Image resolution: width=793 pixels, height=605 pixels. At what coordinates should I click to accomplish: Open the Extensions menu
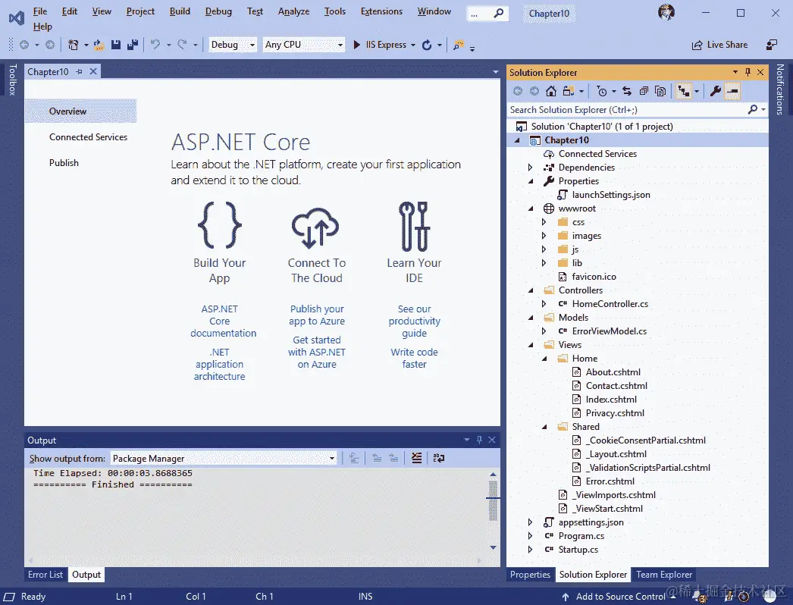tap(381, 11)
